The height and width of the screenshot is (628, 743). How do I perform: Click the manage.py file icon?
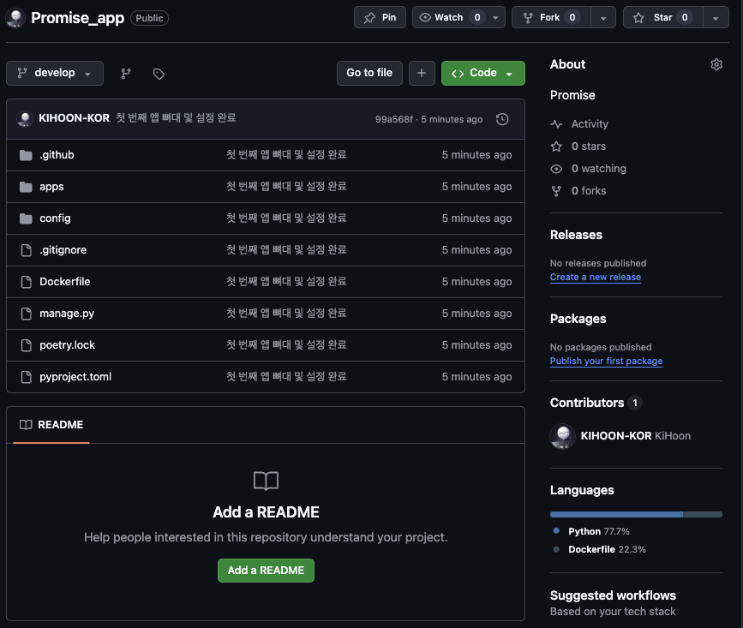[x=27, y=314]
